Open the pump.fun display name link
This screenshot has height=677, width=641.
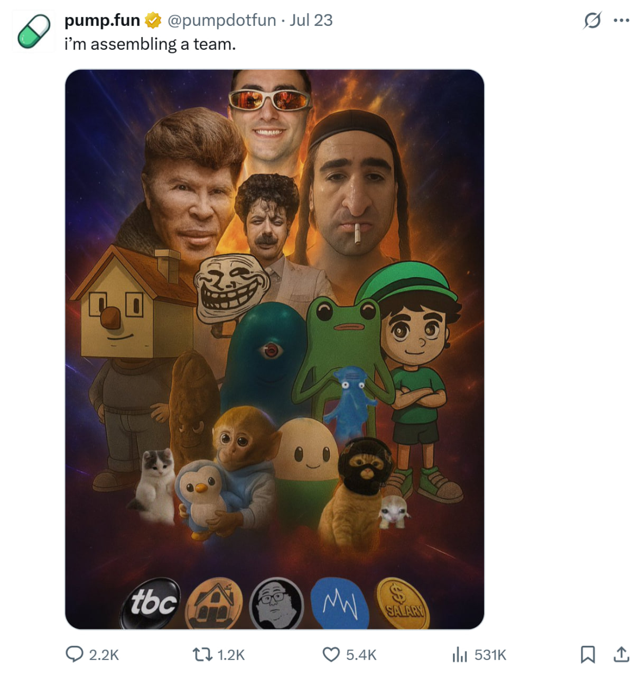pyautogui.click(x=102, y=21)
